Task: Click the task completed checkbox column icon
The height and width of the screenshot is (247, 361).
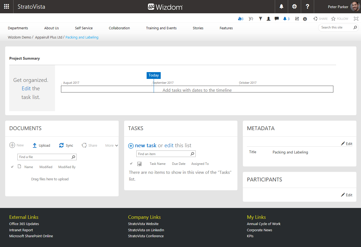Action: 140,164
